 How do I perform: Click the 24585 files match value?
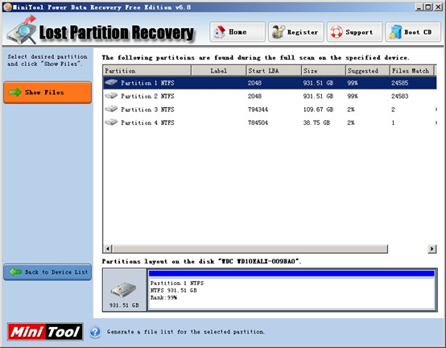399,83
